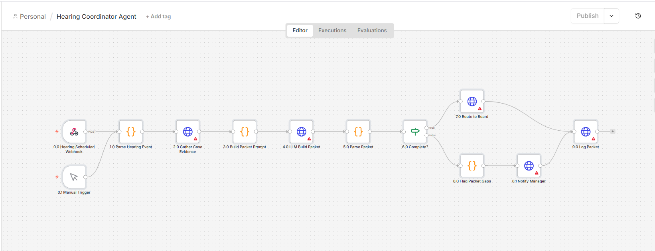Click the warning triangle on Notify Manager

[x=537, y=173]
